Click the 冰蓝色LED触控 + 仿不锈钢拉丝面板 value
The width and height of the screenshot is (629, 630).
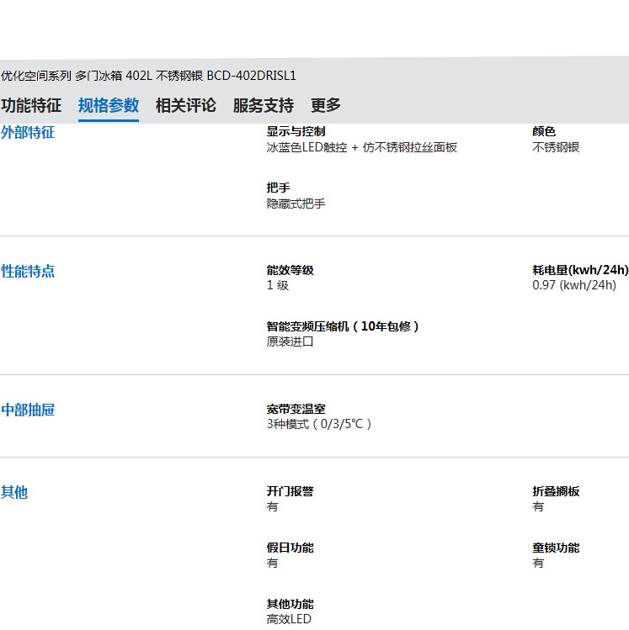(361, 147)
